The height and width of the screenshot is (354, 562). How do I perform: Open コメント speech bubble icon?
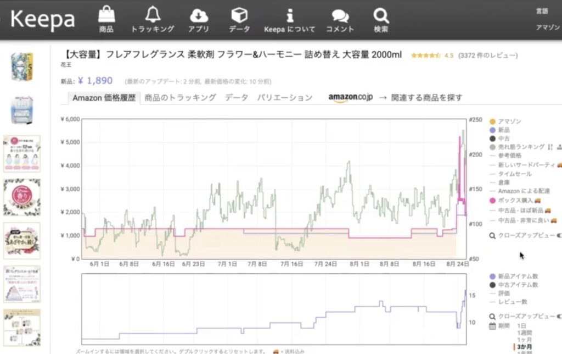[340, 16]
